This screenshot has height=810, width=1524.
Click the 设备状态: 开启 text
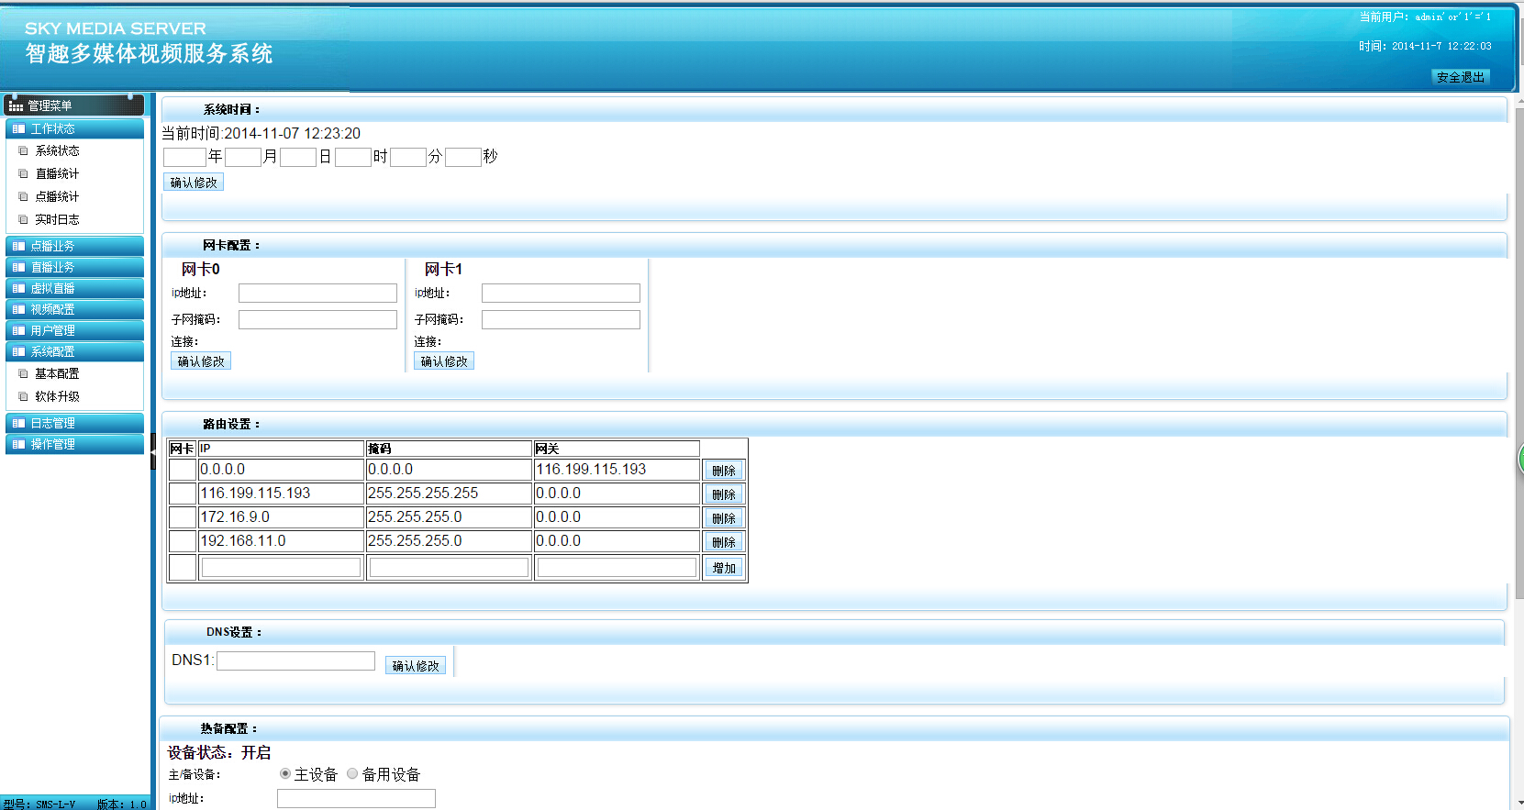tap(218, 752)
